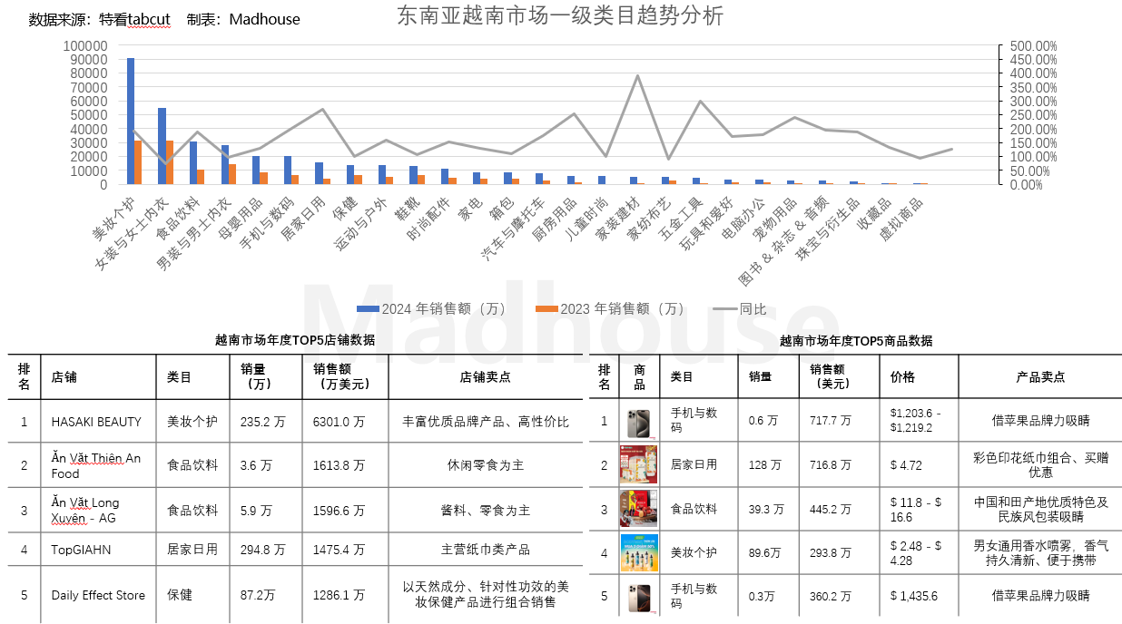Select the Daily Effect Store name

98,595
